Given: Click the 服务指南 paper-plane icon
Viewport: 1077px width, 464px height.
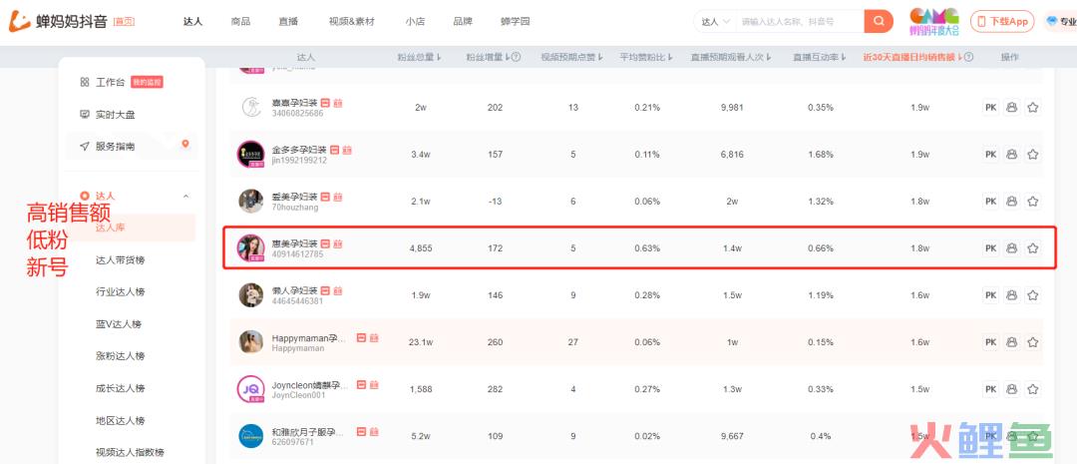Looking at the screenshot, I should [85, 146].
